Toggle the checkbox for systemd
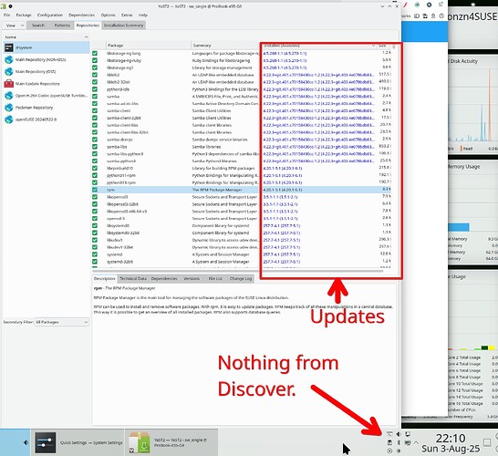 tap(95, 254)
